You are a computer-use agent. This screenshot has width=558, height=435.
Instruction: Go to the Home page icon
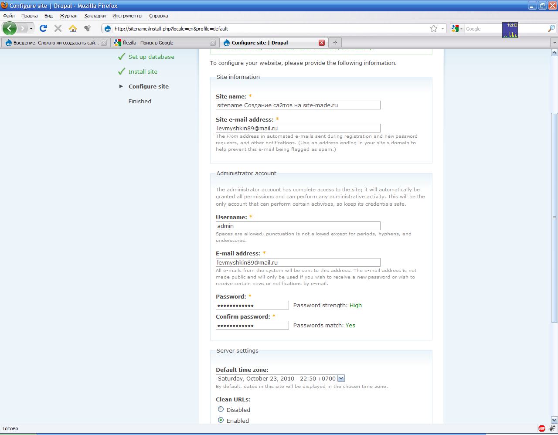(x=73, y=28)
